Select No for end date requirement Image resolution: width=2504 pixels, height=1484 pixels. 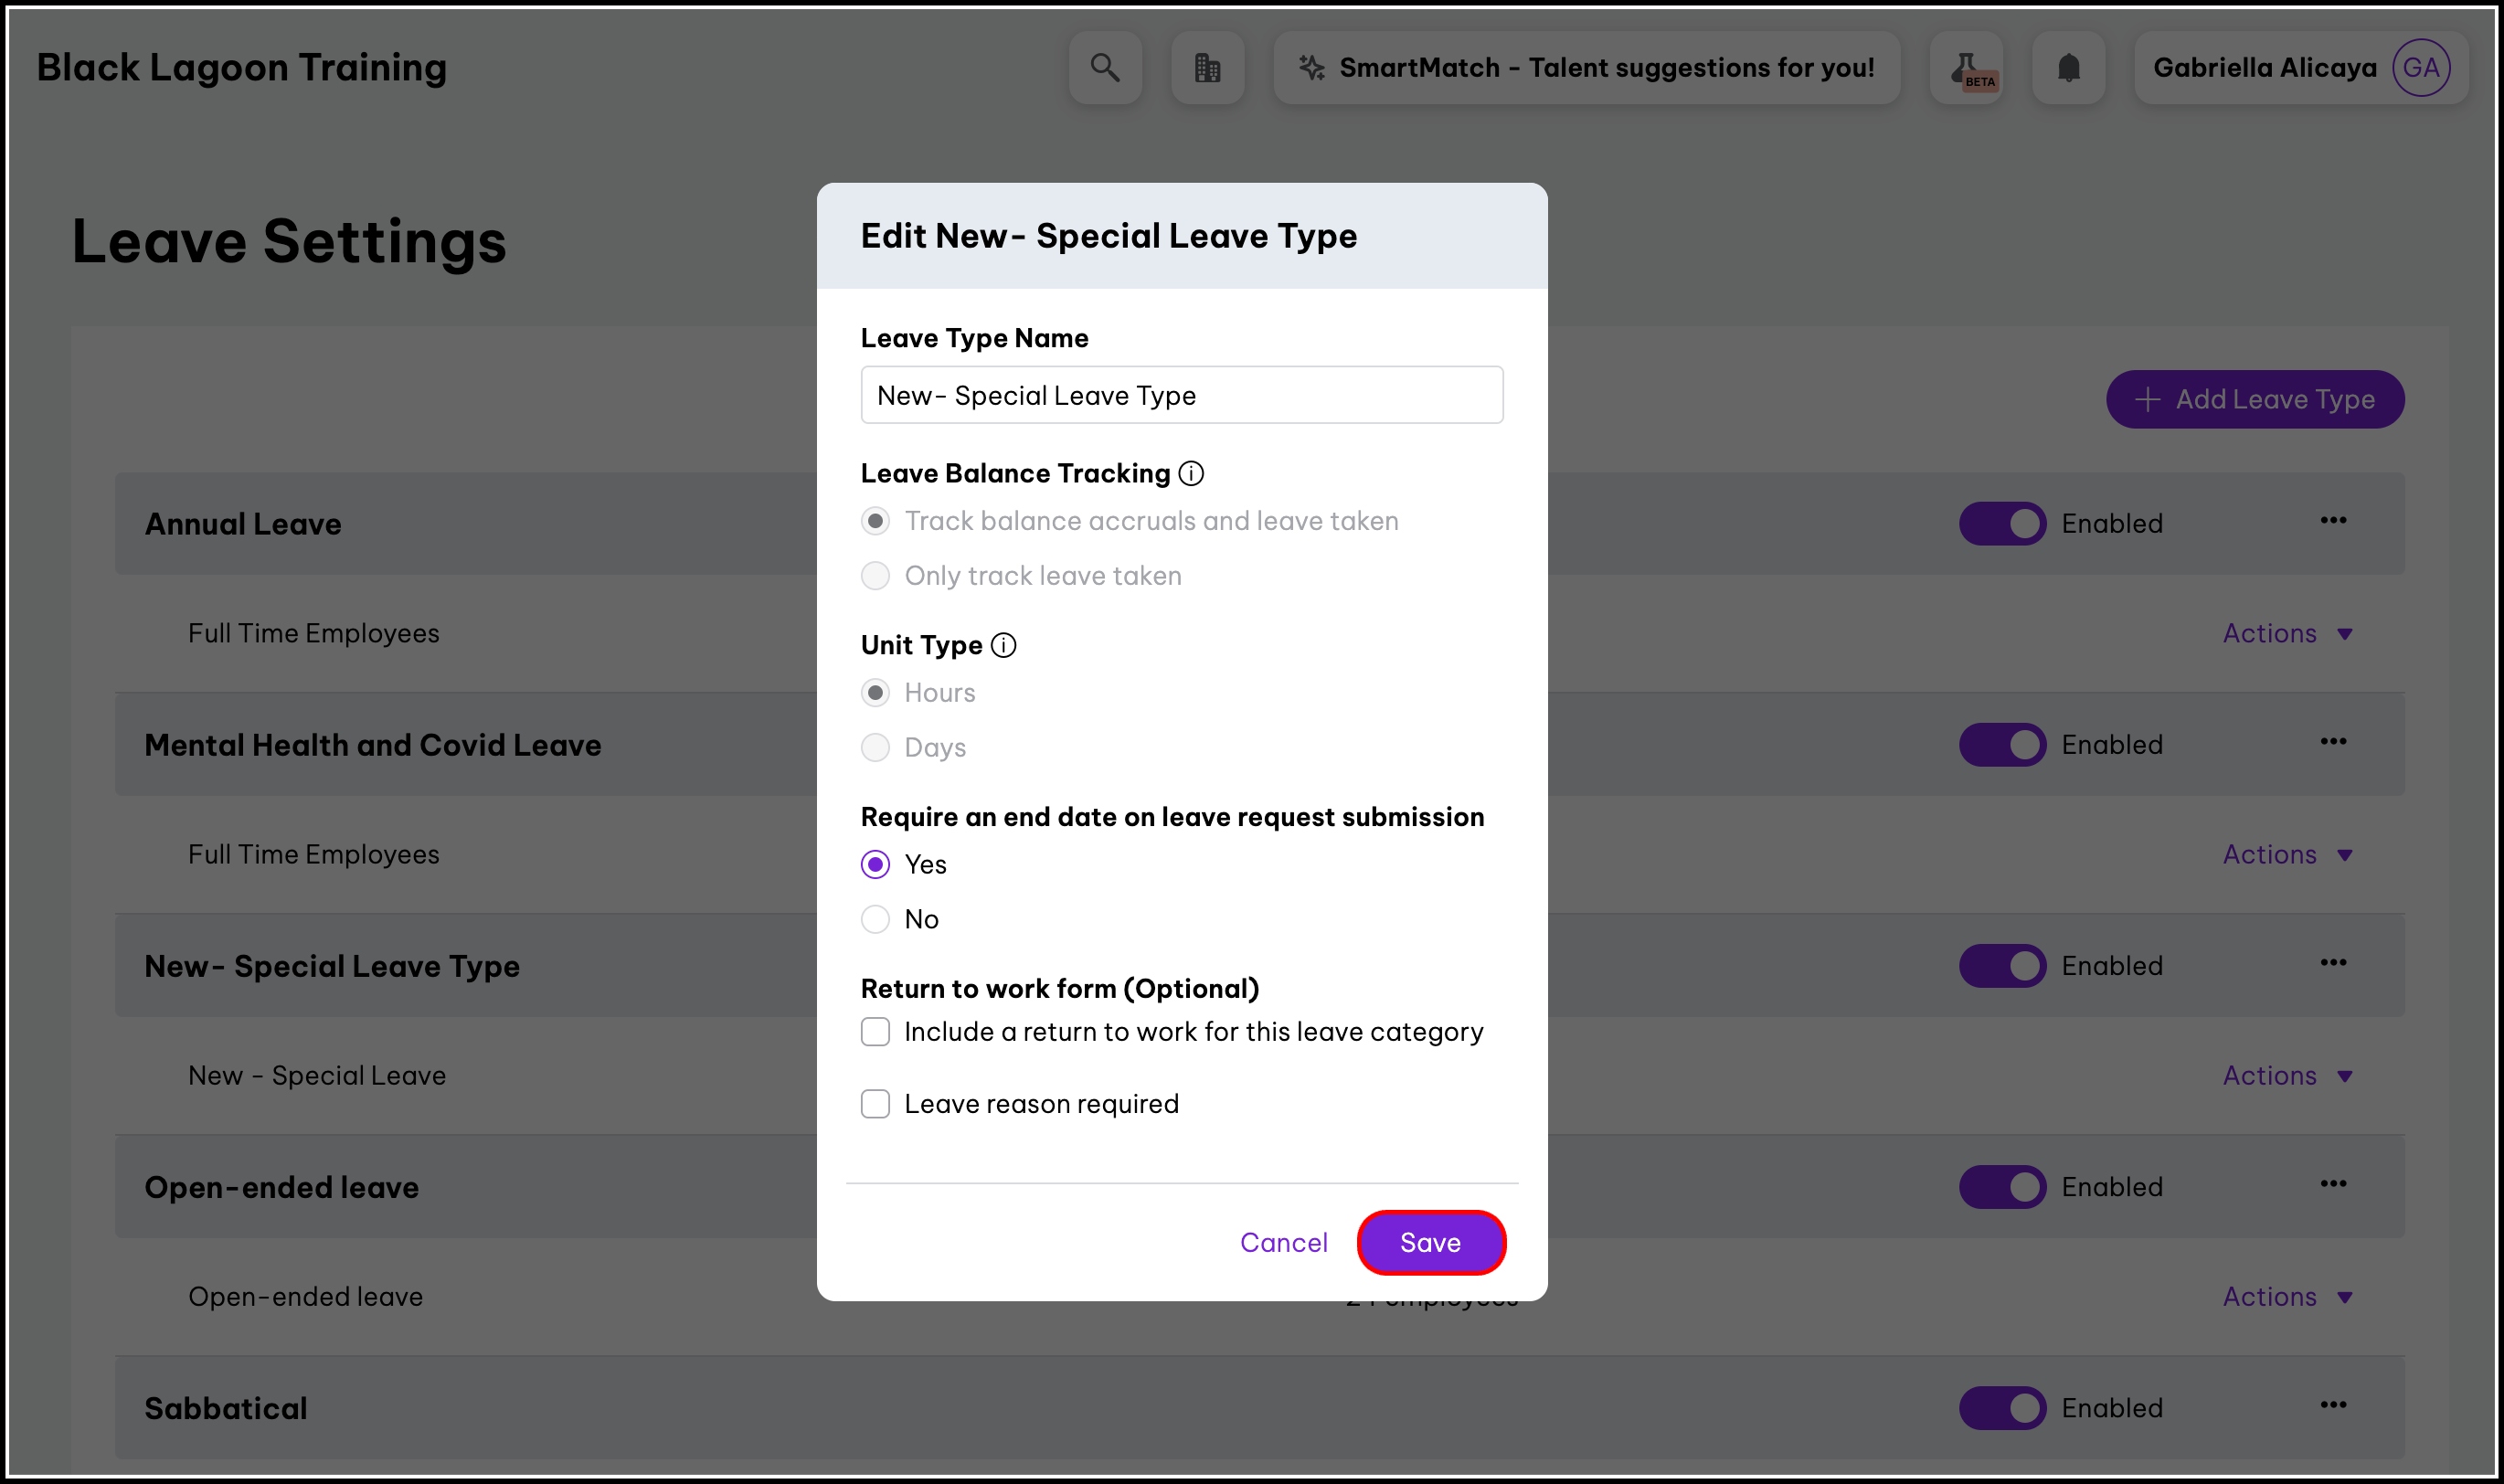coord(875,919)
